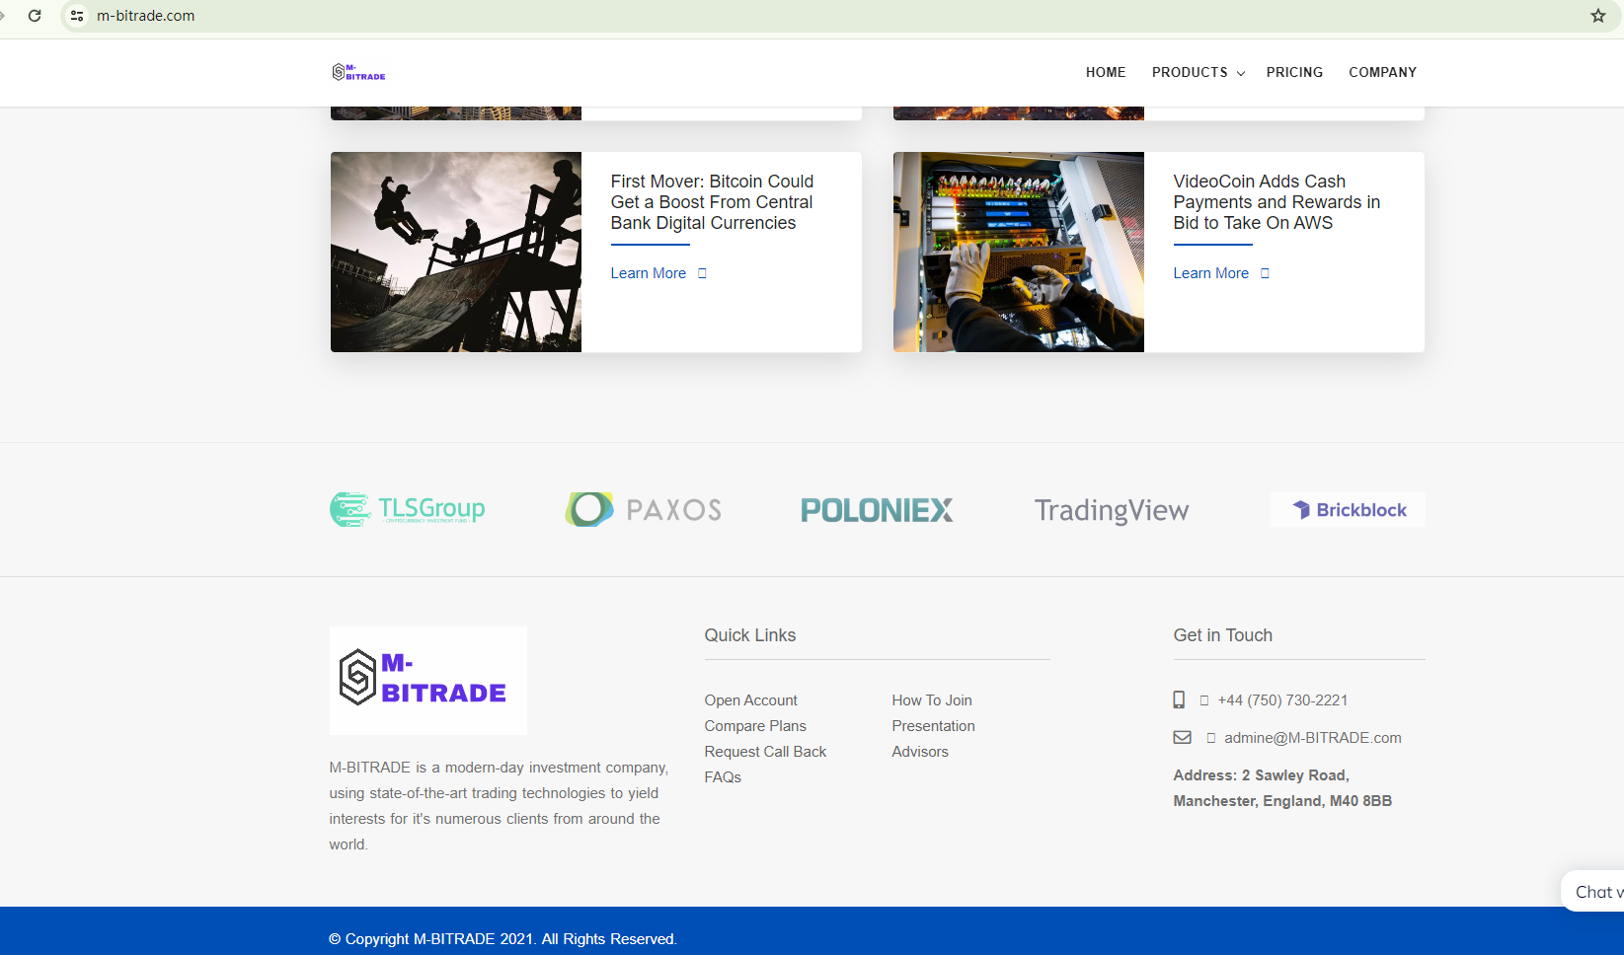Bookmark this page with the star icon
Image resolution: width=1624 pixels, height=955 pixels.
[1597, 16]
